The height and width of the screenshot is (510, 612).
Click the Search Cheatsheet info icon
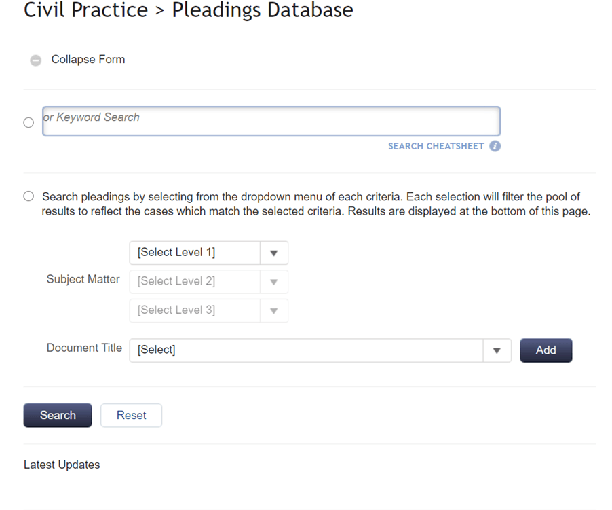(495, 146)
